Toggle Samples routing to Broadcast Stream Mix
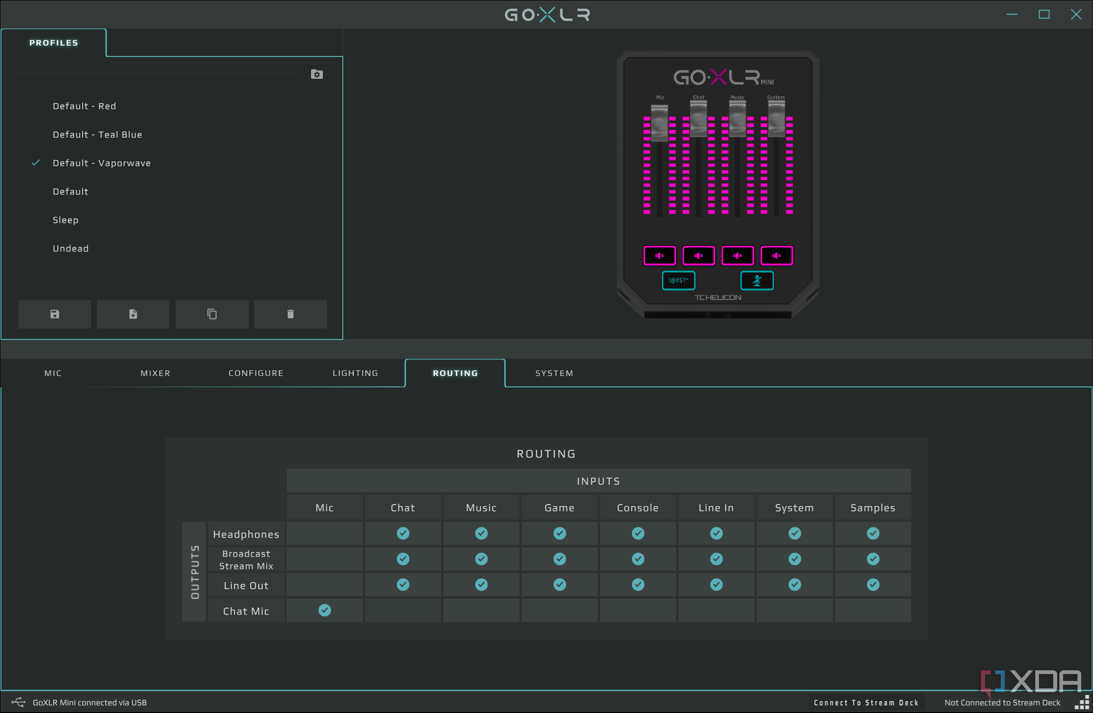The image size is (1093, 713). point(873,559)
